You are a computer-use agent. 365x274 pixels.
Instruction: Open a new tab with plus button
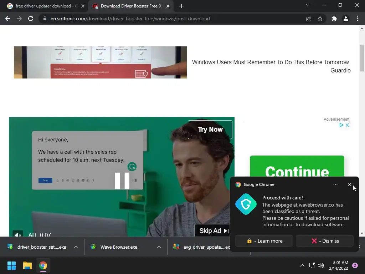coord(181,6)
